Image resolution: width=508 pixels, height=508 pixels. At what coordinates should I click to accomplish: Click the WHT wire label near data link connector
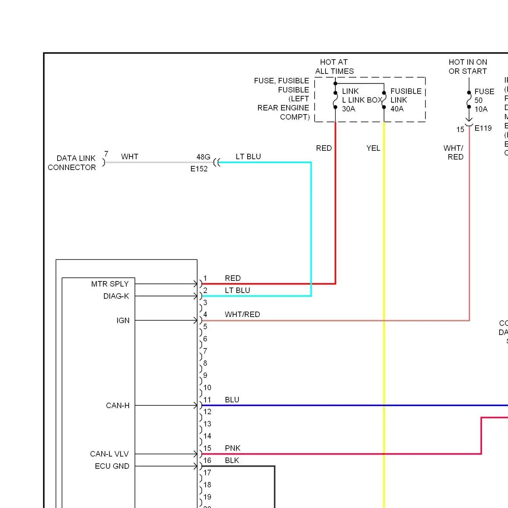point(130,156)
